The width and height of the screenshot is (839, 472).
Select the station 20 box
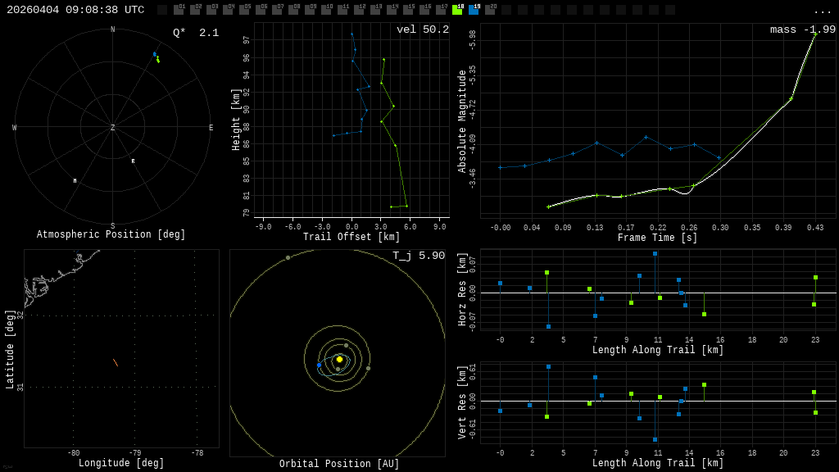[490, 10]
